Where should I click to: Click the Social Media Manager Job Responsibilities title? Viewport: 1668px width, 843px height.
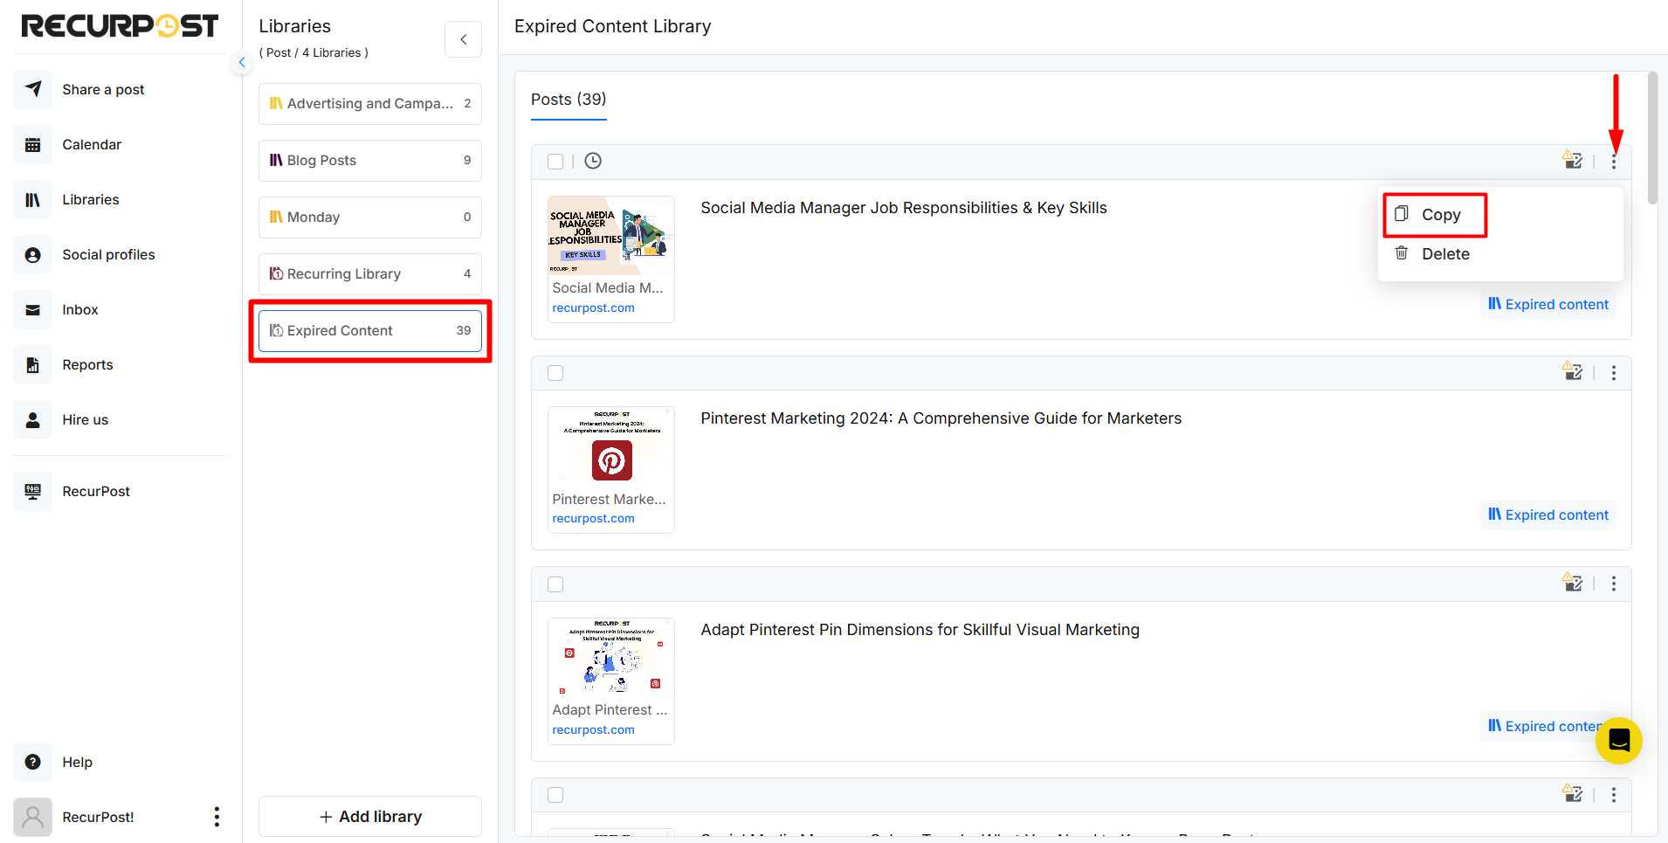(904, 208)
